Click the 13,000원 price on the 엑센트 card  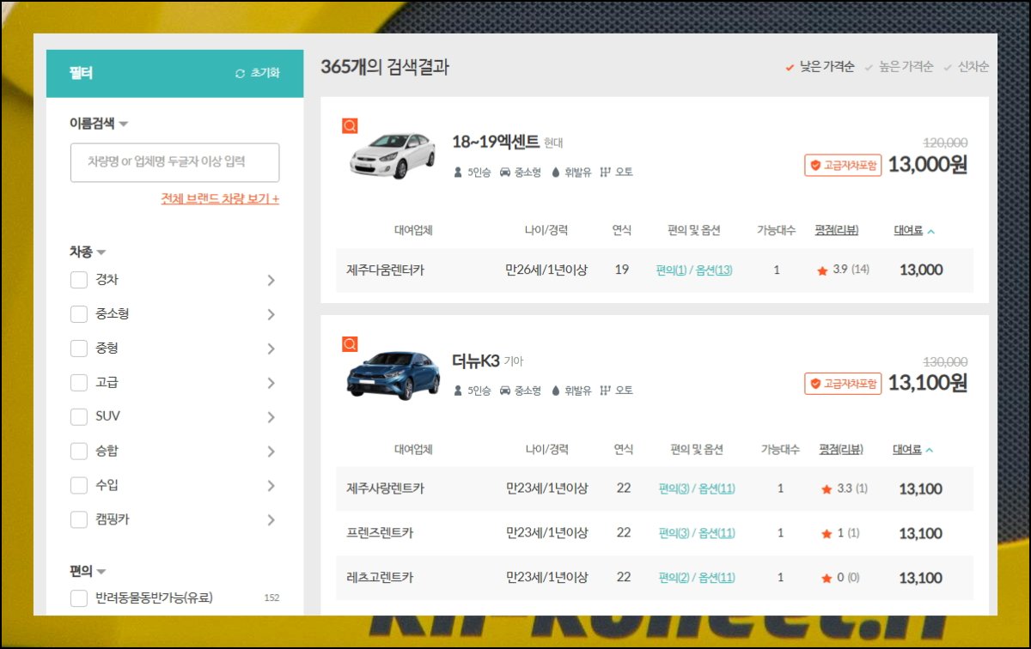click(x=928, y=165)
